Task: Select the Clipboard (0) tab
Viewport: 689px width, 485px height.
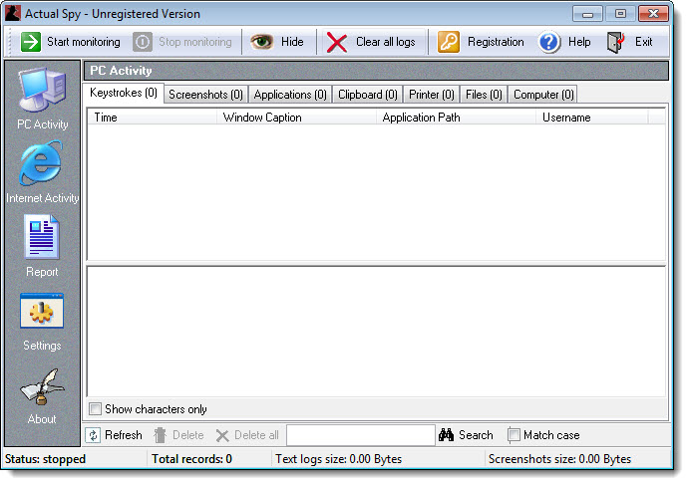Action: pyautogui.click(x=367, y=95)
